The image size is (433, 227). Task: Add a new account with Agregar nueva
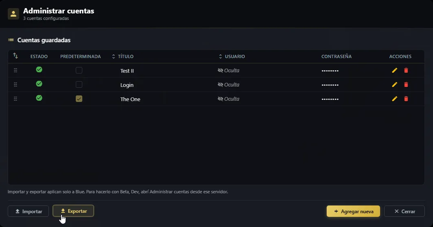pyautogui.click(x=353, y=211)
